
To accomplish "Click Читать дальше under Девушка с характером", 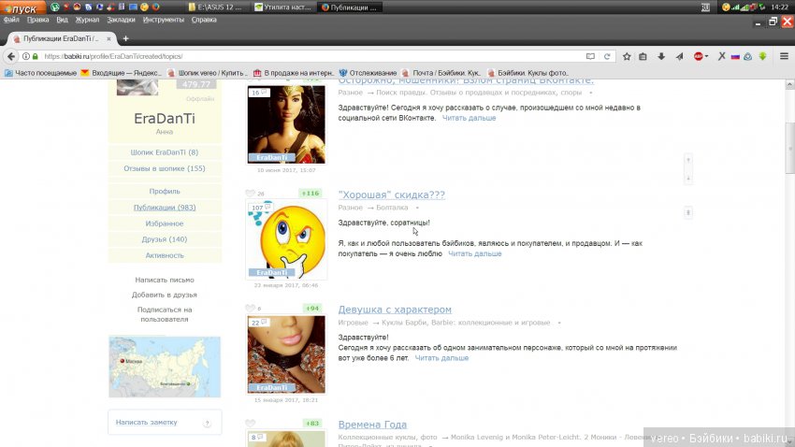I will coord(442,357).
